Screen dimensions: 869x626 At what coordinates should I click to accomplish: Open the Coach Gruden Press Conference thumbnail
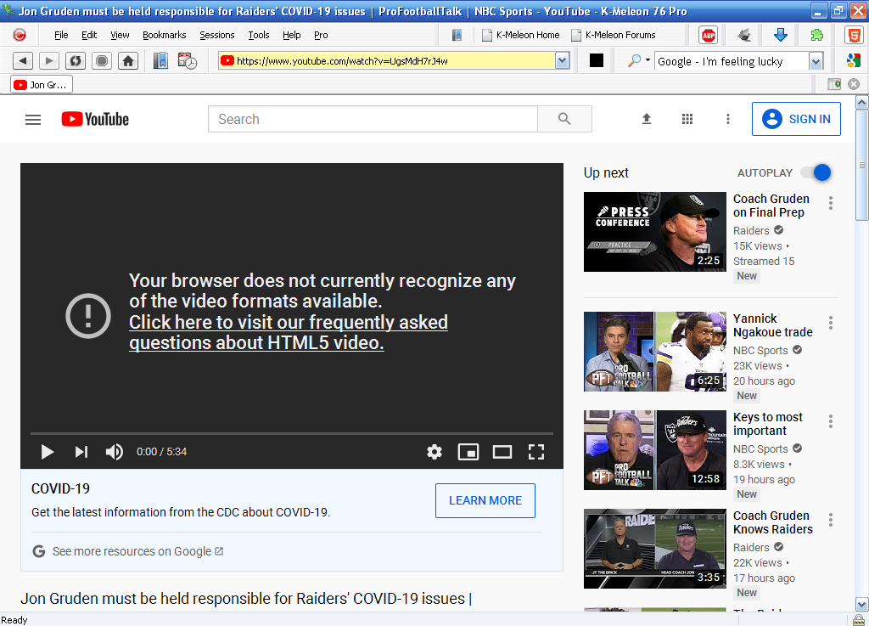(x=654, y=232)
